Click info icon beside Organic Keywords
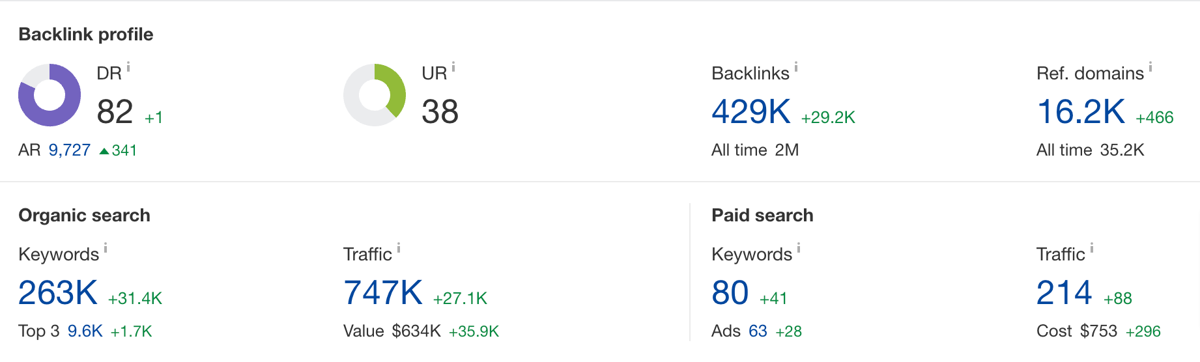Viewport: 1200px width, 362px height. [106, 248]
